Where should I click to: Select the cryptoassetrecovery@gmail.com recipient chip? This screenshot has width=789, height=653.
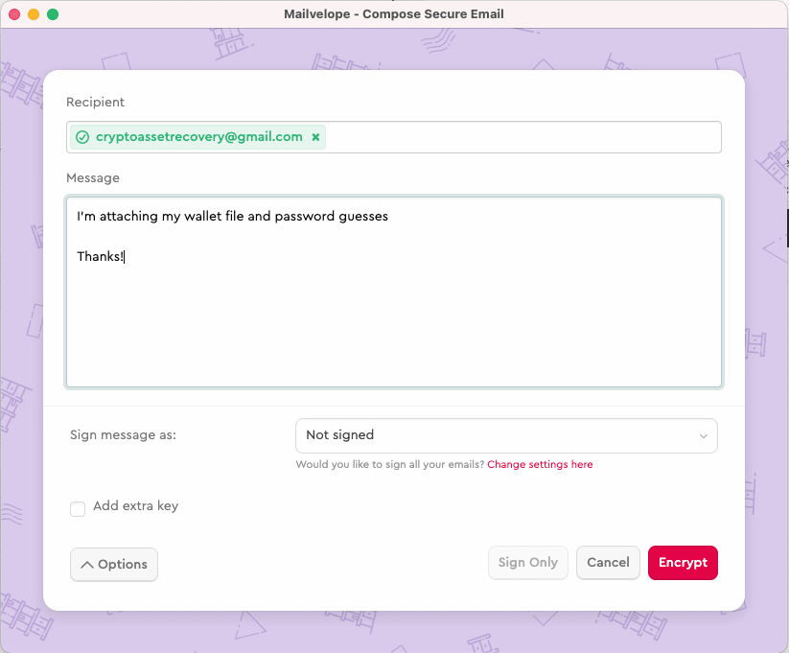pyautogui.click(x=198, y=137)
